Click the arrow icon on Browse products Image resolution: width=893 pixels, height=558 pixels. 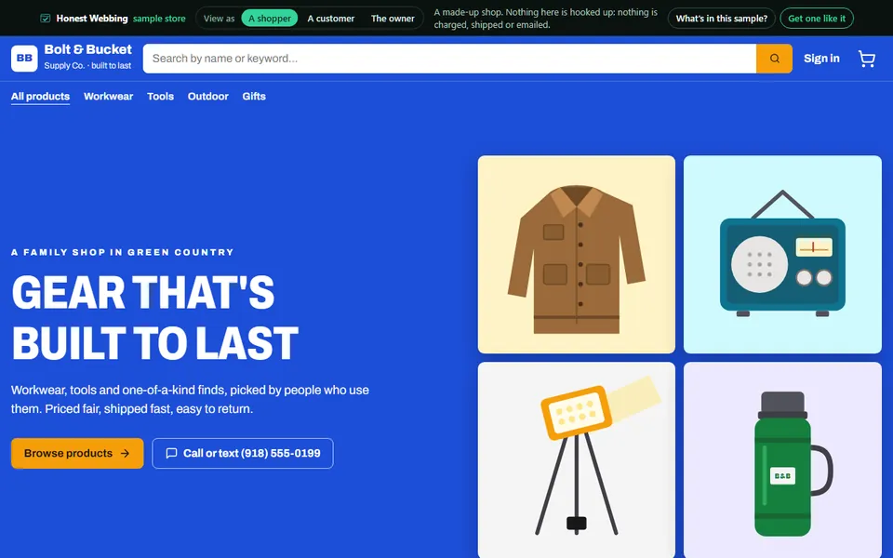(x=125, y=453)
